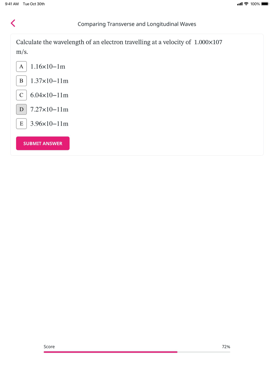Image resolution: width=274 pixels, height=366 pixels.
Task: Tap the Wi-Fi status icon
Action: click(246, 4)
